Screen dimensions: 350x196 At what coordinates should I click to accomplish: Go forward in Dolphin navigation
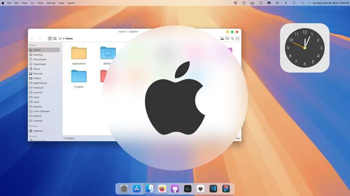40,38
